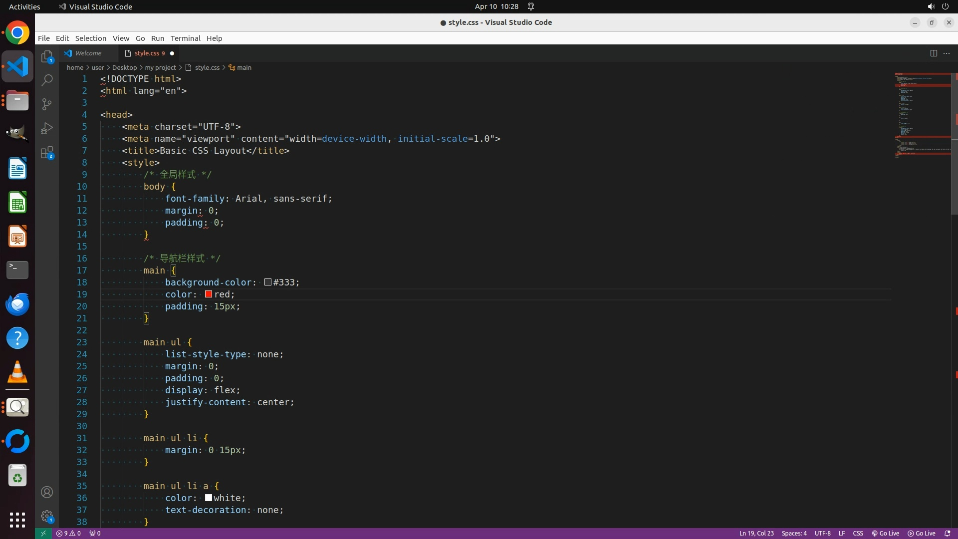Click the red color swatch on line 19
Viewport: 958px width, 539px height.
(x=209, y=294)
